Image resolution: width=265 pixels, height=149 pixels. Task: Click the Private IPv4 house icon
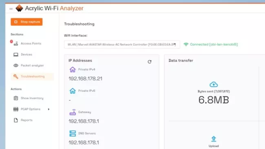pos(73,69)
